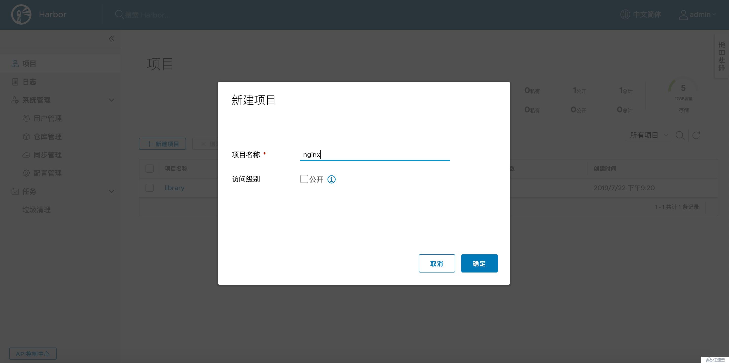Viewport: 729px width, 363px height.
Task: Focus the 搜索 Harbor search field
Action: 147,15
